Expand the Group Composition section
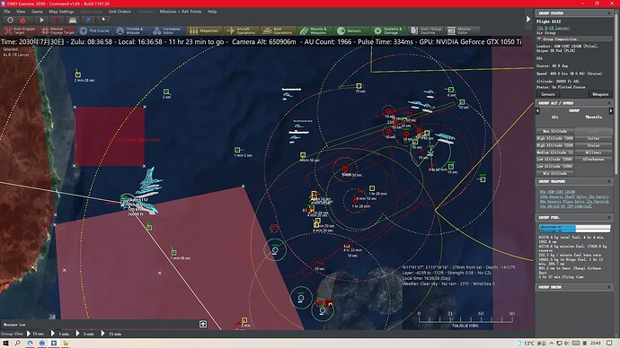Viewport: 620px width, 348px height. coord(539,39)
